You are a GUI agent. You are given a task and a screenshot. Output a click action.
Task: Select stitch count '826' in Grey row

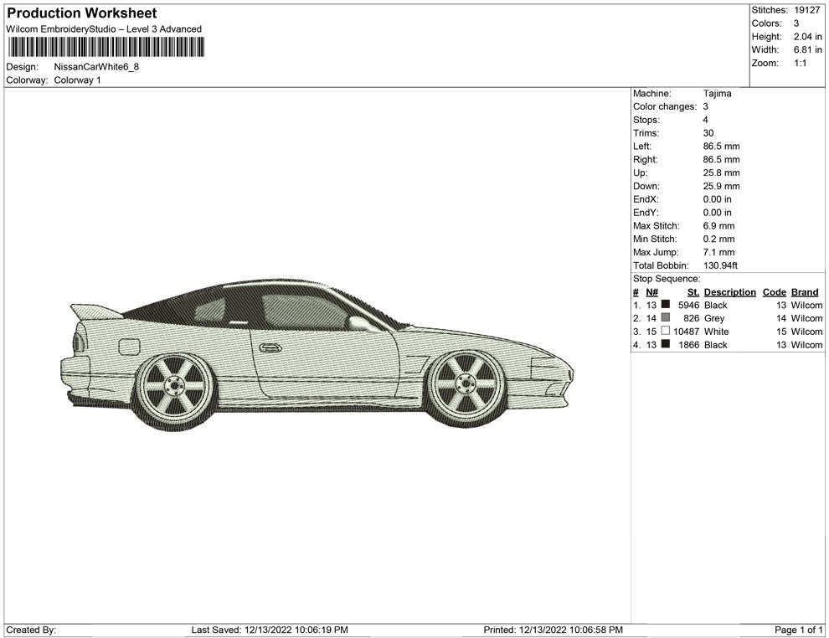[x=692, y=318]
